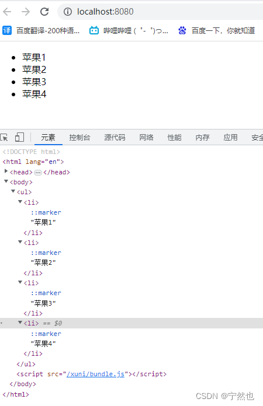Go back with the browser back arrow
This screenshot has width=263, height=406.
7,12
